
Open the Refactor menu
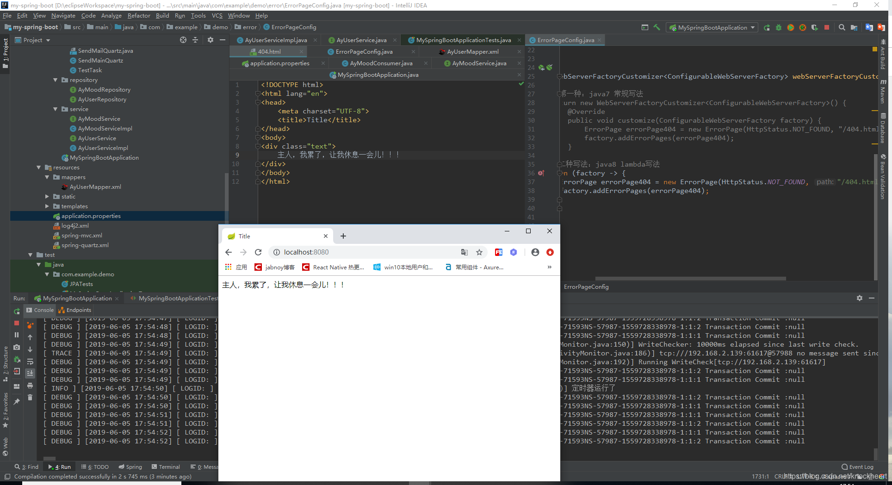pos(139,16)
